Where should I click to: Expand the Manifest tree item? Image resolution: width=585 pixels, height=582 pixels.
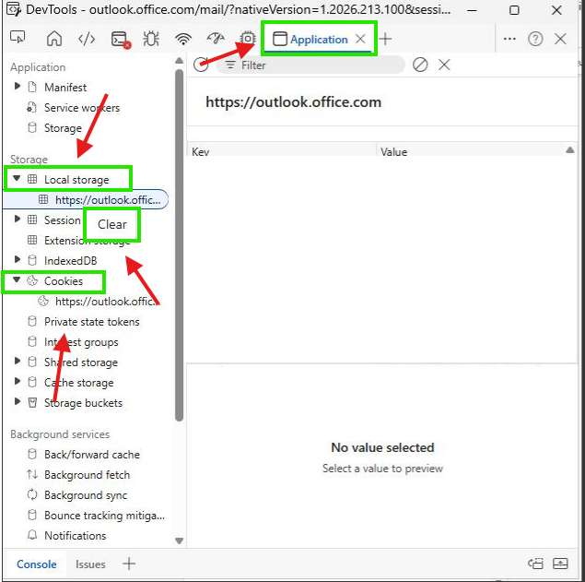pos(17,87)
